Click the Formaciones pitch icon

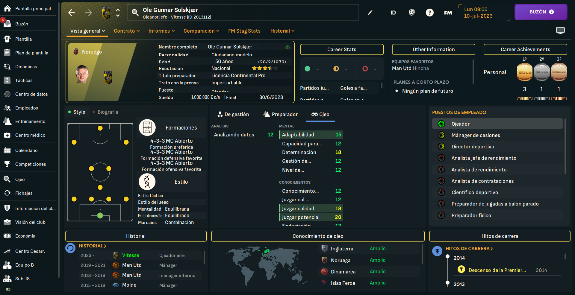pyautogui.click(x=147, y=127)
